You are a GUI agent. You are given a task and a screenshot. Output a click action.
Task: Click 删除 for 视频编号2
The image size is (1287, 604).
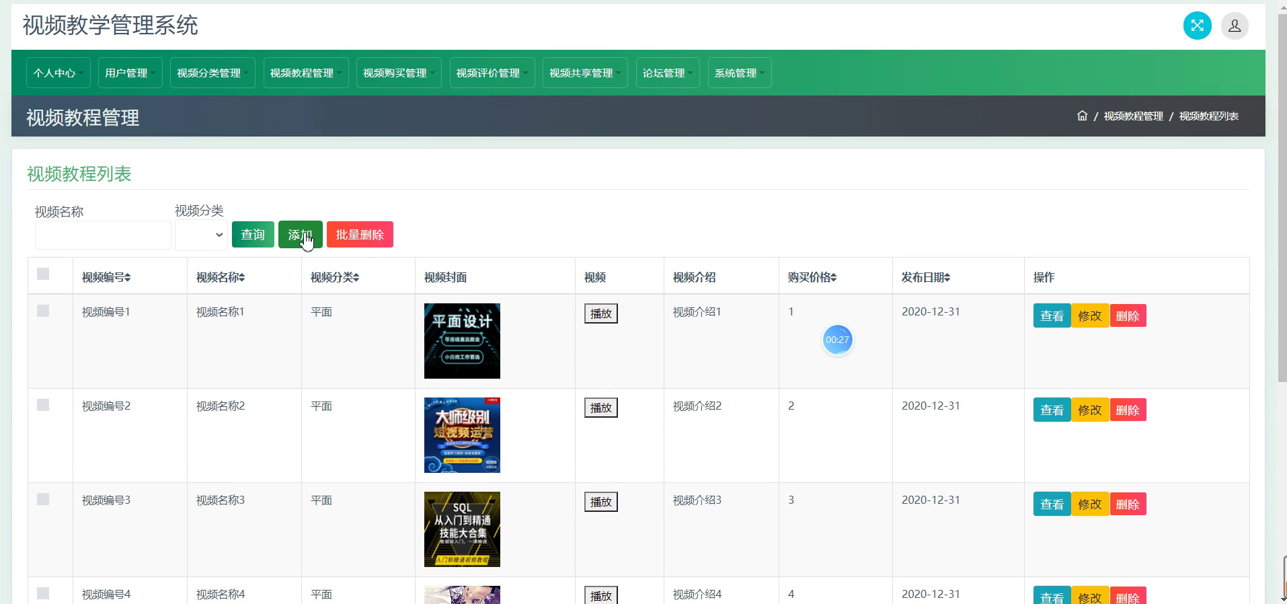click(1128, 410)
